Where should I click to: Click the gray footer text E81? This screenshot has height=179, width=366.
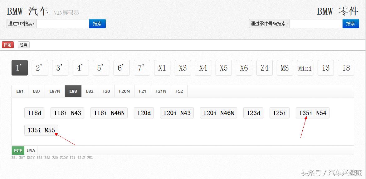14,158
